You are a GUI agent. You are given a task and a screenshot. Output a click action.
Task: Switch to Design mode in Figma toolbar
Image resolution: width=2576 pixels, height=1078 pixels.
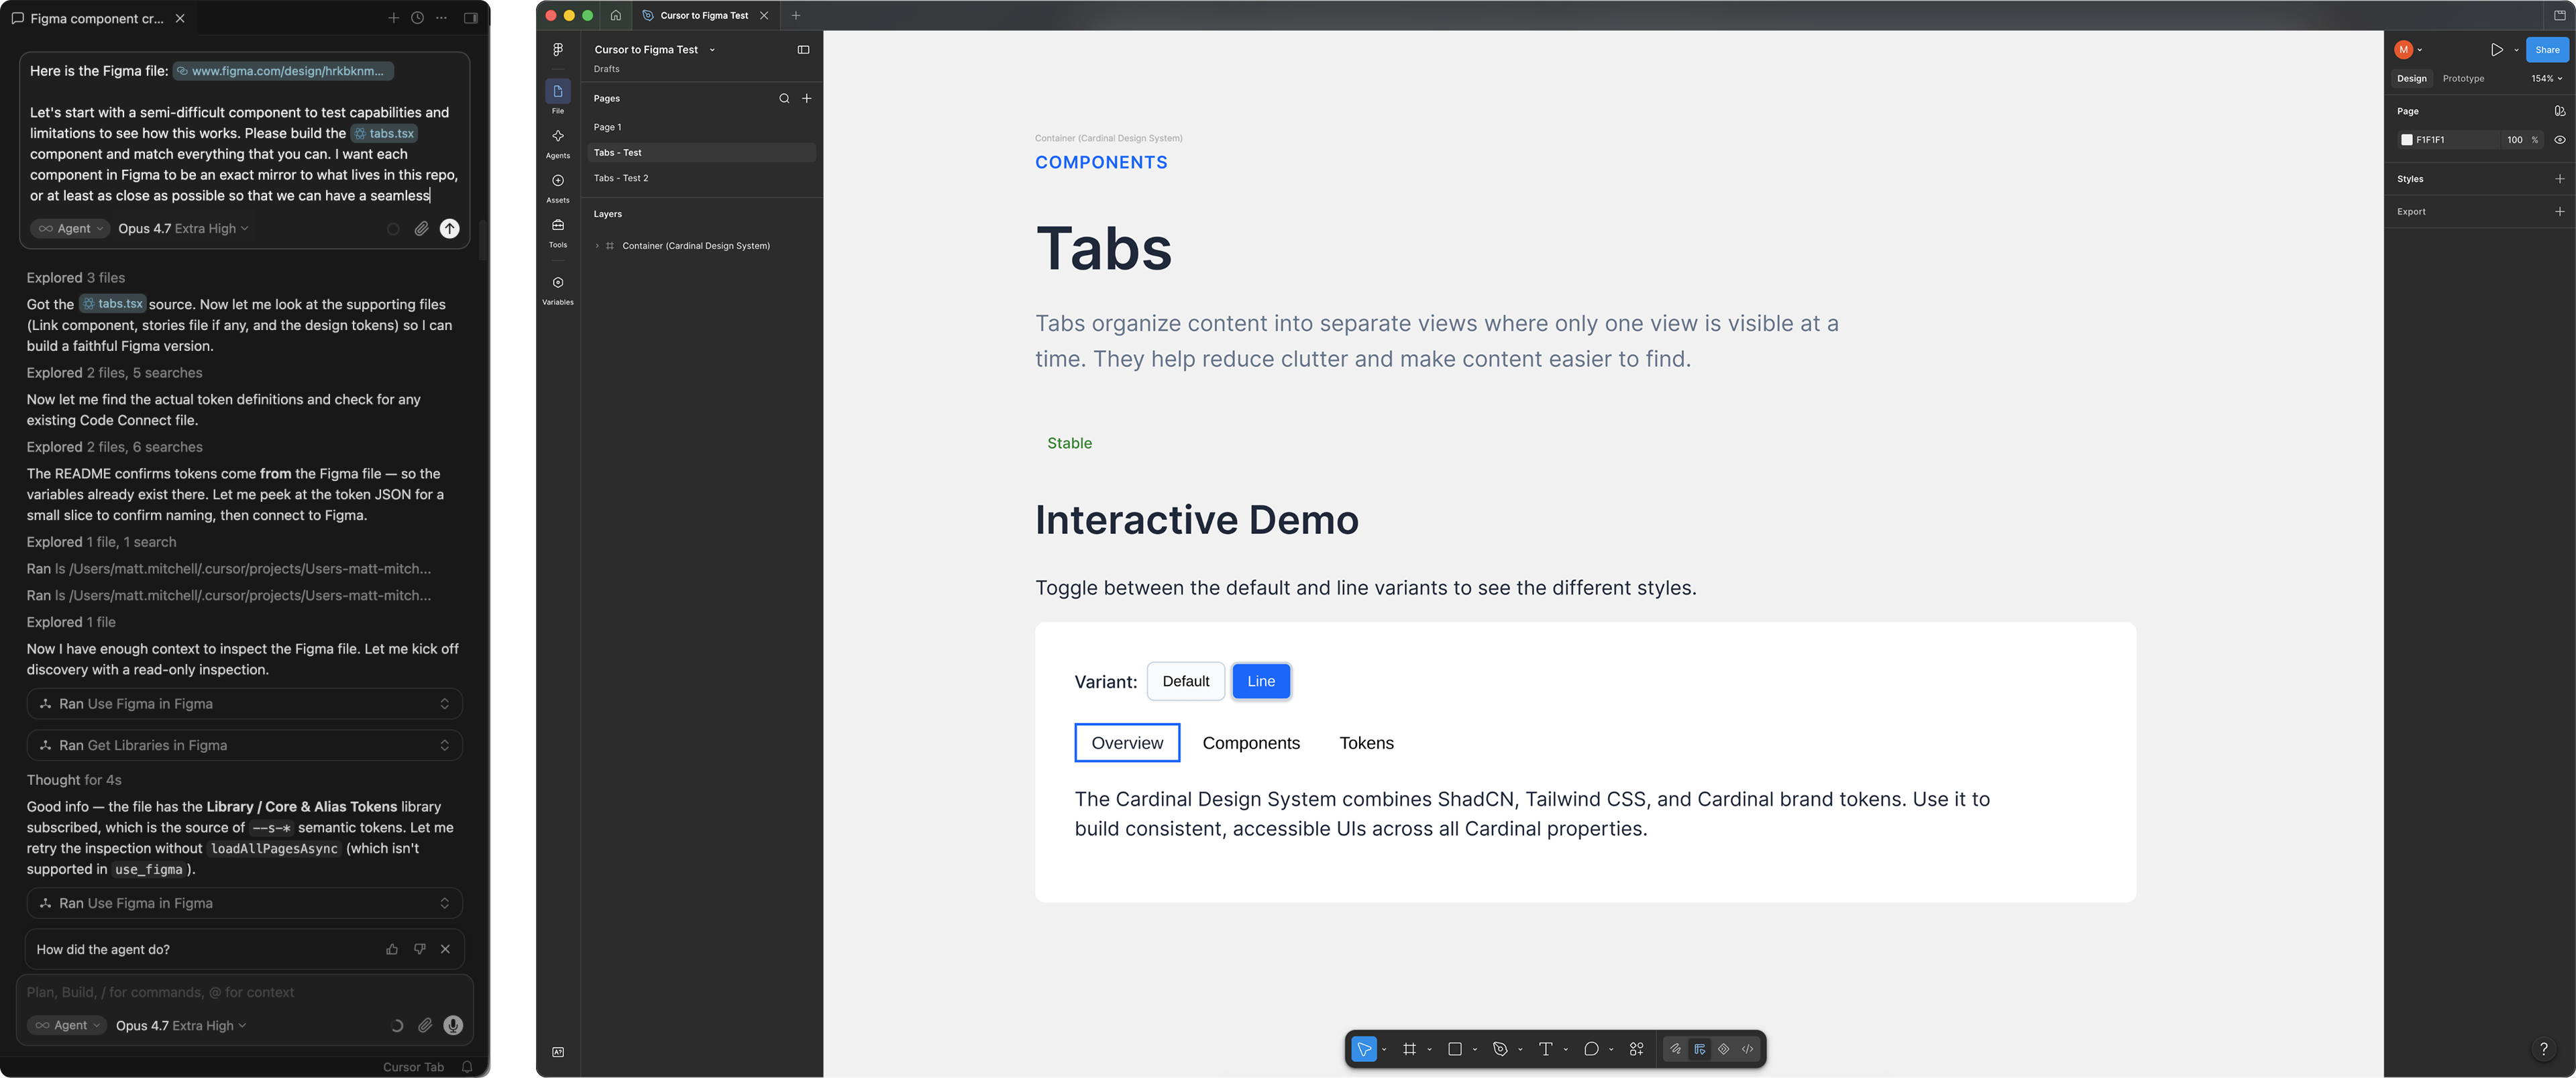click(1700, 1049)
